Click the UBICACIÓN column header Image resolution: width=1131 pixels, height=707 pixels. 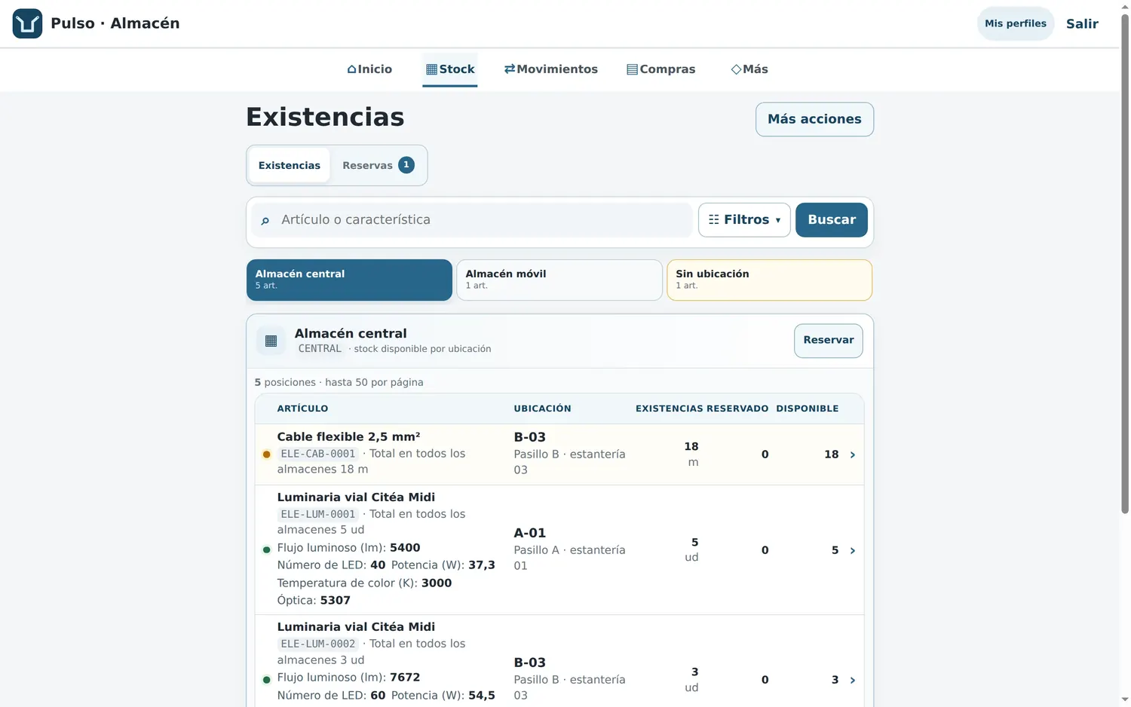coord(542,409)
